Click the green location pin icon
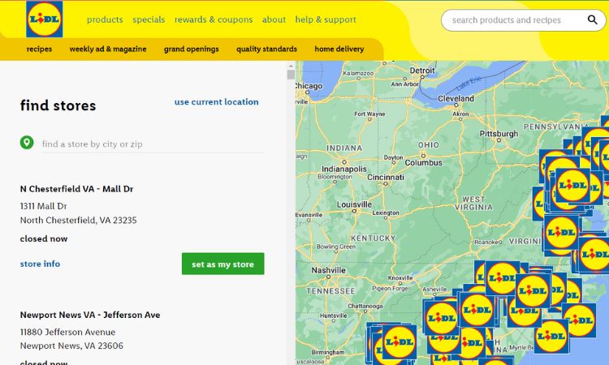 click(27, 143)
